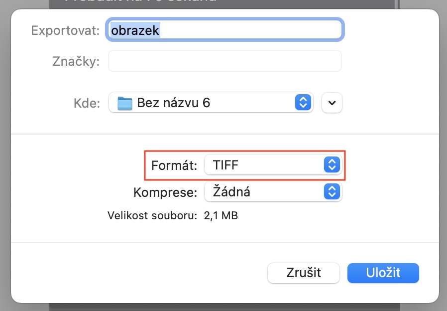Screen dimensions: 447x311
Task: Click the blue arrows beside Žádná
Action: [x=331, y=191]
